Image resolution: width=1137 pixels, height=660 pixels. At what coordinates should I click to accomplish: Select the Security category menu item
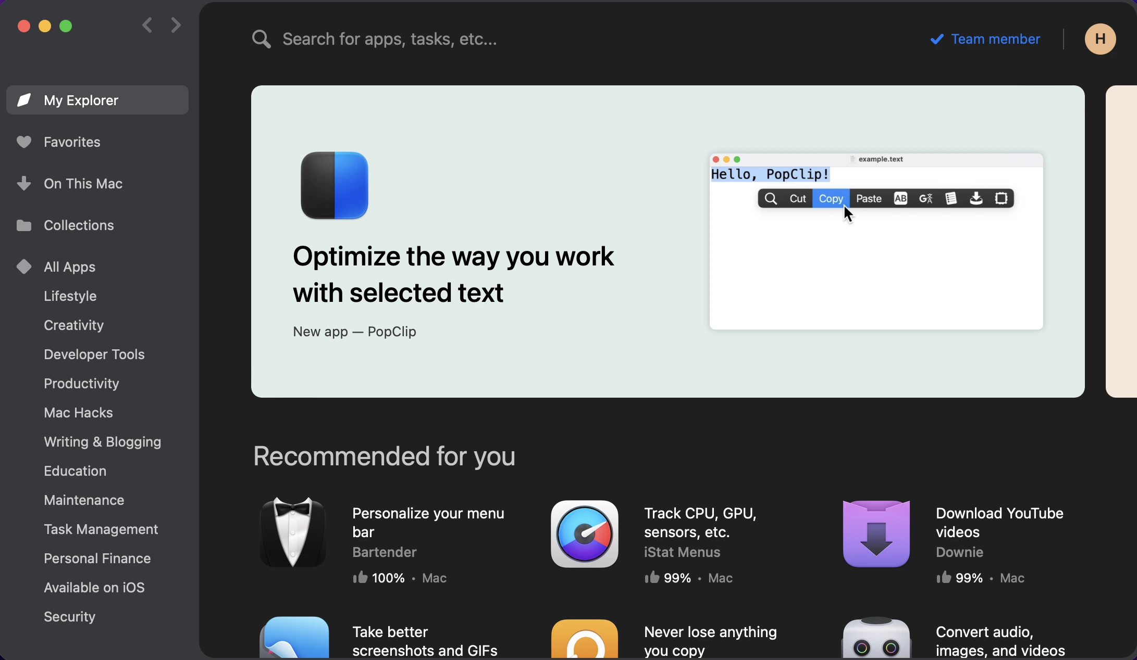pyautogui.click(x=69, y=616)
